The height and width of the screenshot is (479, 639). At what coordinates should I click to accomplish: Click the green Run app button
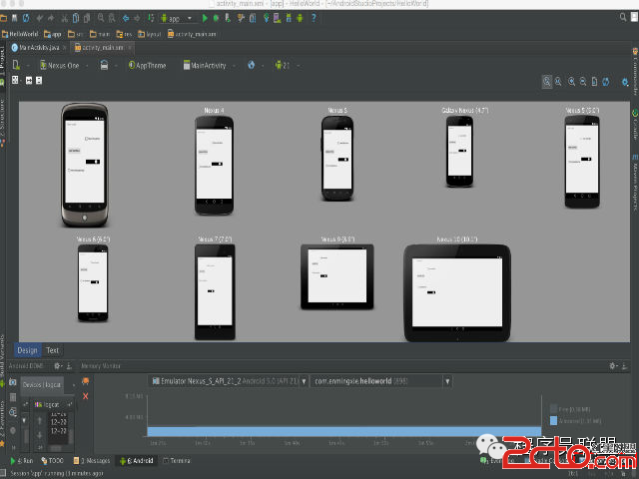pos(204,18)
